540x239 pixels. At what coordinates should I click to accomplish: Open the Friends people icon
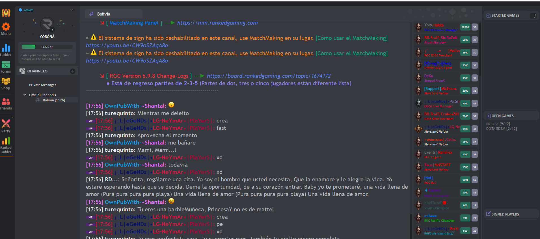[x=6, y=101]
